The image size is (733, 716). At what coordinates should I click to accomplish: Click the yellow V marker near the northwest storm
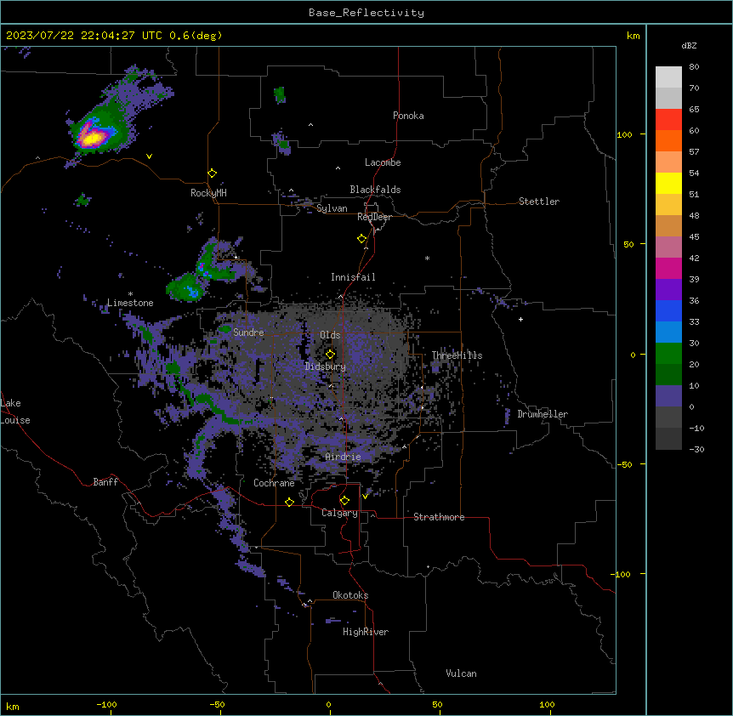(149, 156)
